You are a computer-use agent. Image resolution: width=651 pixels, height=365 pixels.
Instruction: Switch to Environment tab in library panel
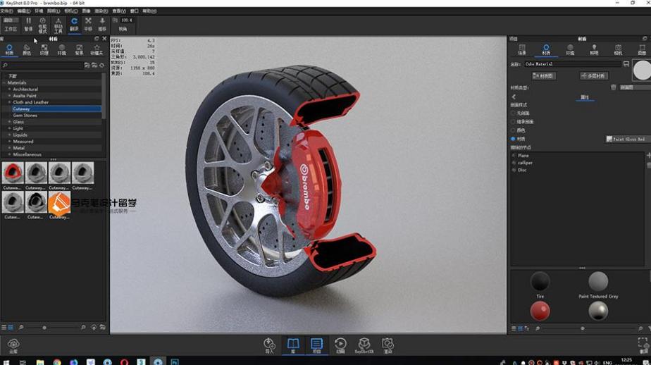click(62, 49)
